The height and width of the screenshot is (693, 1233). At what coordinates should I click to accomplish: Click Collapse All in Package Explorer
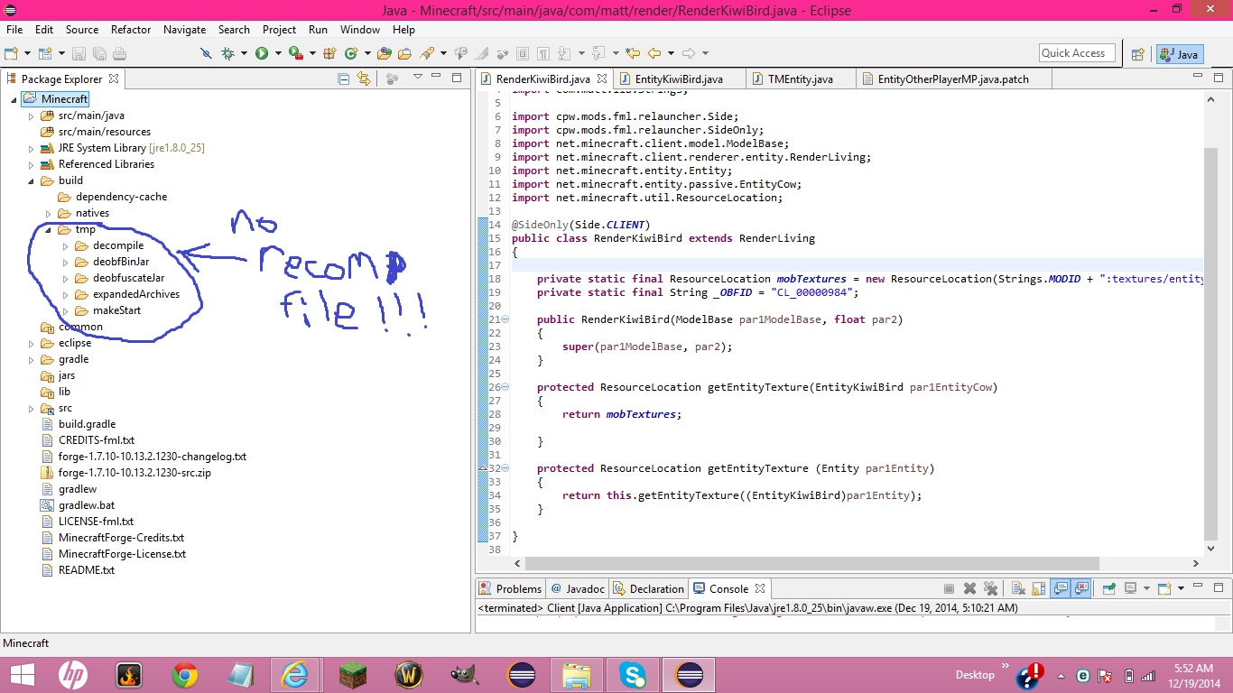(x=343, y=79)
